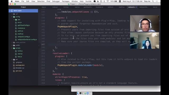Click gutter line number 347
This screenshot has width=169, height=95.
(x=43, y=44)
